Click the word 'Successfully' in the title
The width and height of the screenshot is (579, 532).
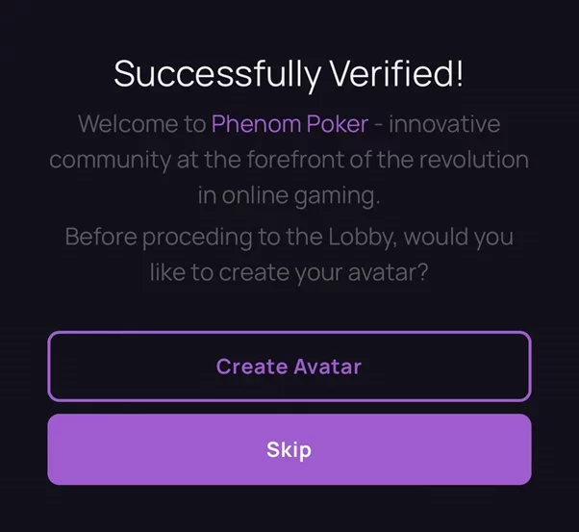point(217,74)
